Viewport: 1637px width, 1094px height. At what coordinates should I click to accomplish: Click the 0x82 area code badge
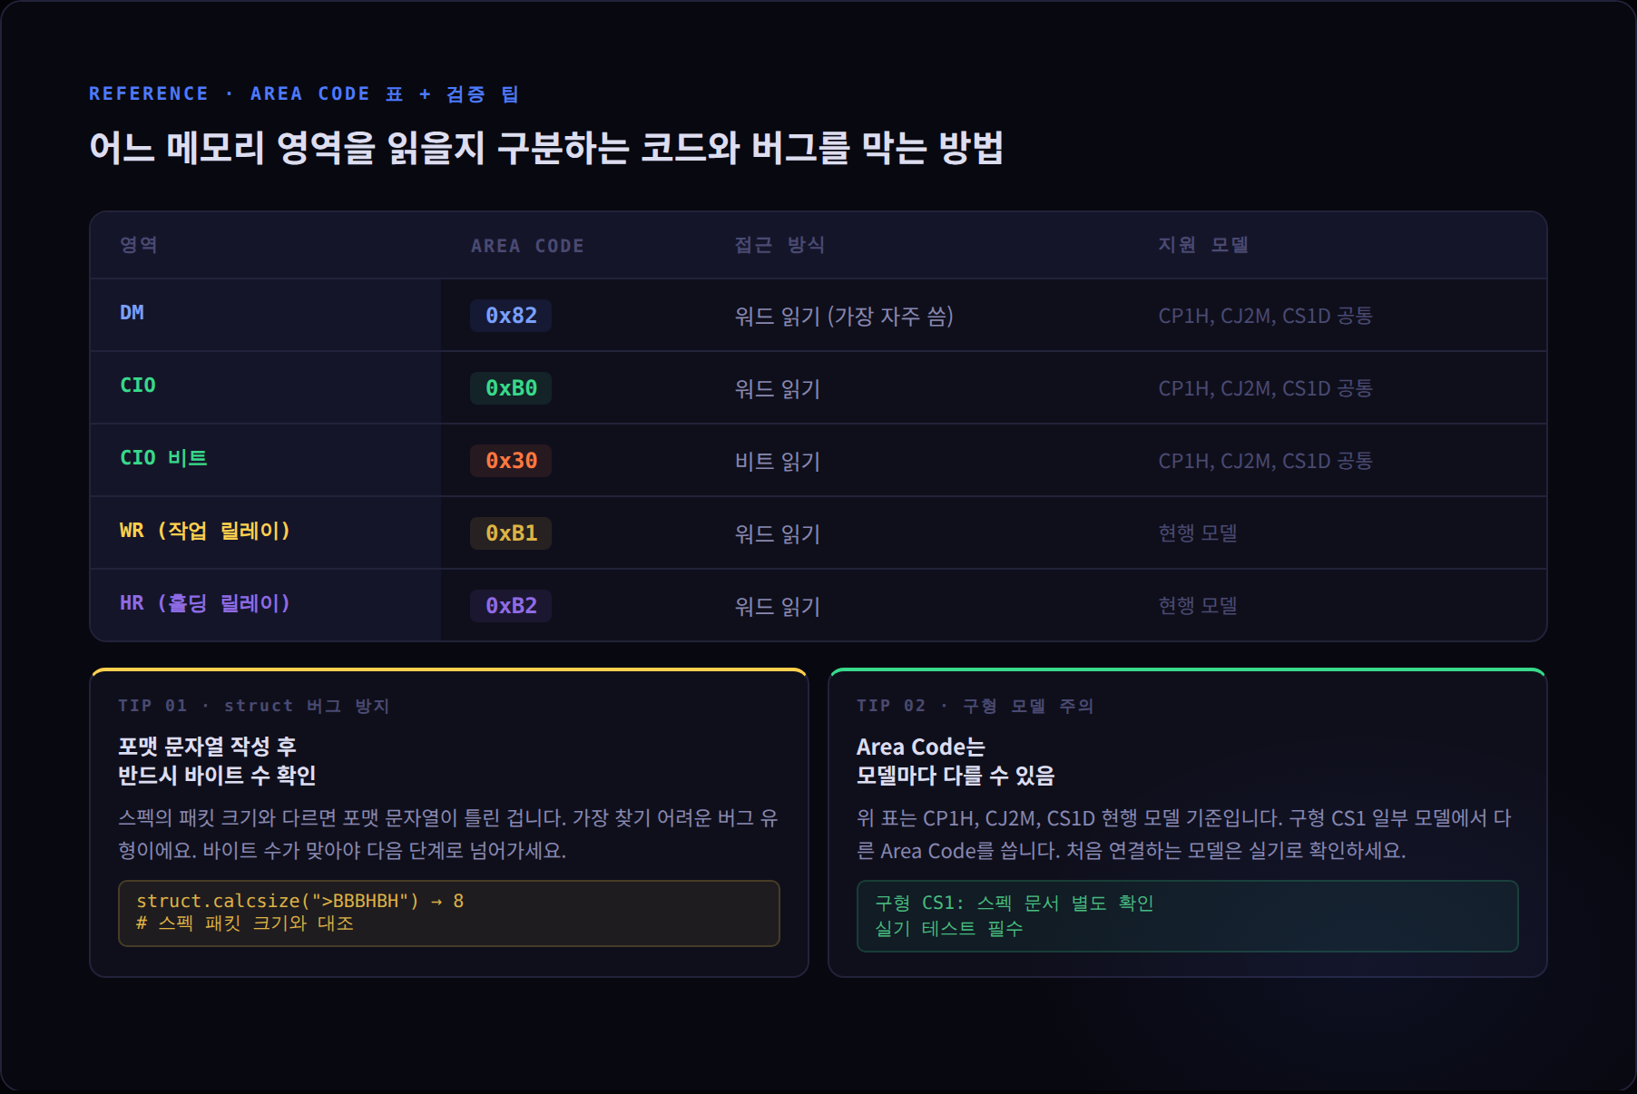(511, 316)
